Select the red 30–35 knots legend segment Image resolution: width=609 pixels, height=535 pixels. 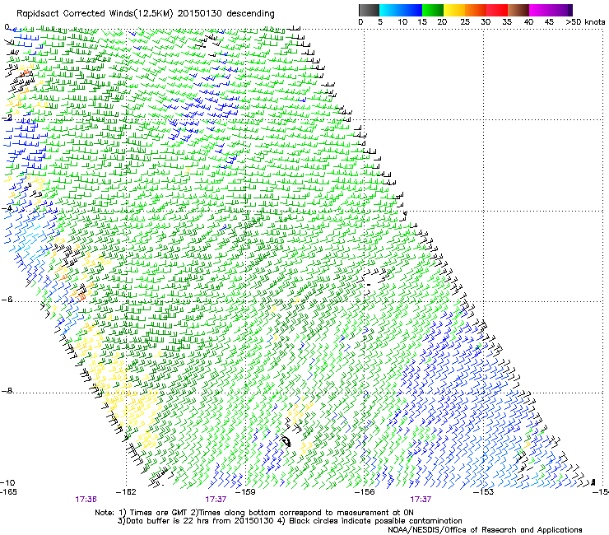497,10
